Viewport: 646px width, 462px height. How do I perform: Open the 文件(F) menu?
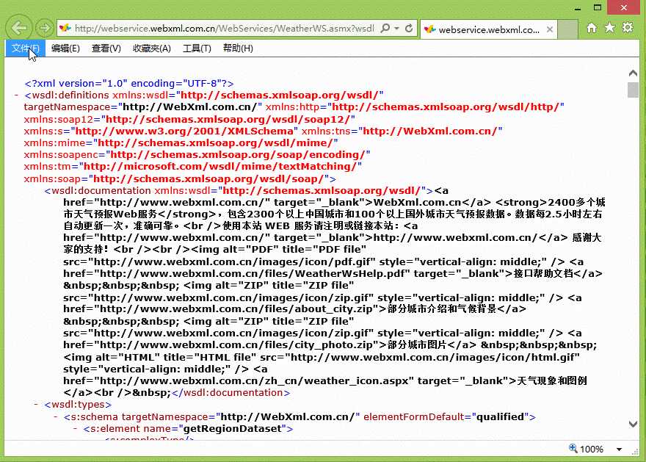(25, 48)
